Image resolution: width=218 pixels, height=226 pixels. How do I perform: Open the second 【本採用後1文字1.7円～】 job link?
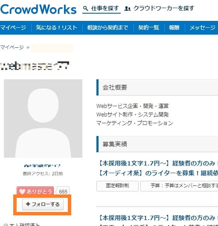pyautogui.click(x=158, y=218)
